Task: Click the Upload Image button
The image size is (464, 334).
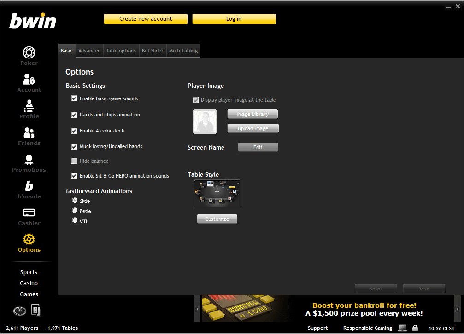Action: [x=253, y=128]
